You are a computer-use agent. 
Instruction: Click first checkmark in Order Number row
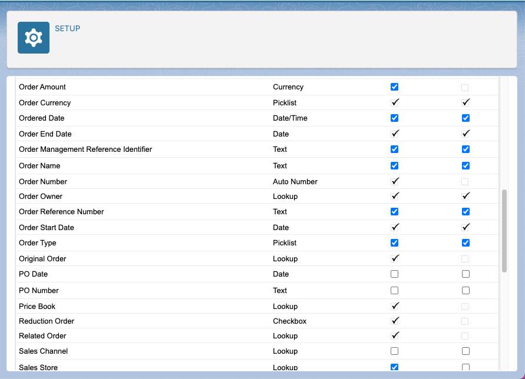[395, 181]
